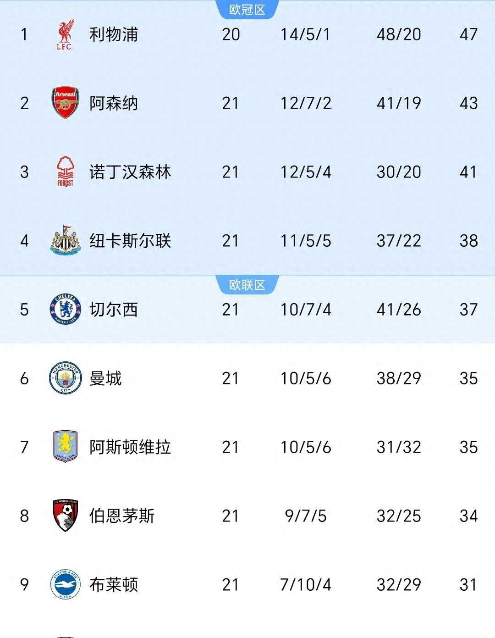Select the Brighton seagull badge
Viewport: 495px width, 638px height.
pyautogui.click(x=66, y=583)
